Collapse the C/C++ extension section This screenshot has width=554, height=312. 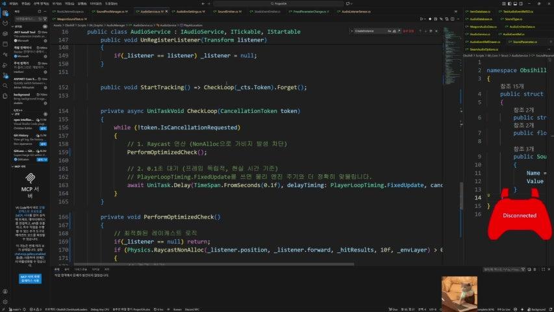point(18,110)
